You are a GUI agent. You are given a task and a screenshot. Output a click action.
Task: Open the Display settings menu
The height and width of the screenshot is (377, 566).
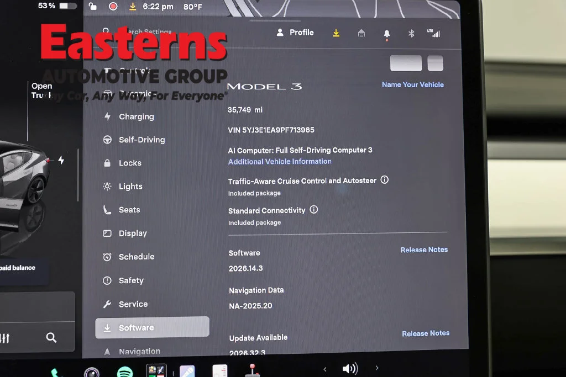(x=125, y=233)
